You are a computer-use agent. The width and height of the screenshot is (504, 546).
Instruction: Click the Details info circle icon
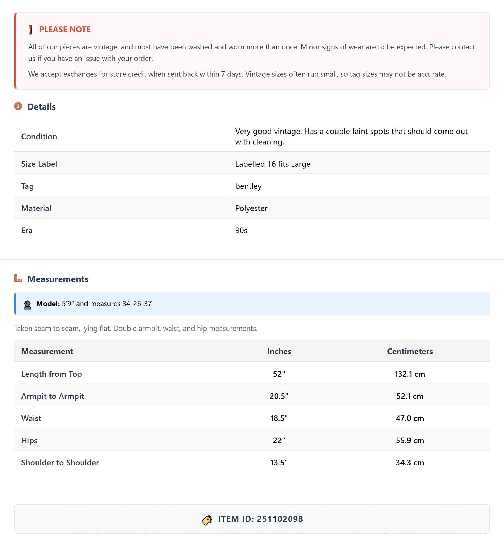click(x=18, y=106)
